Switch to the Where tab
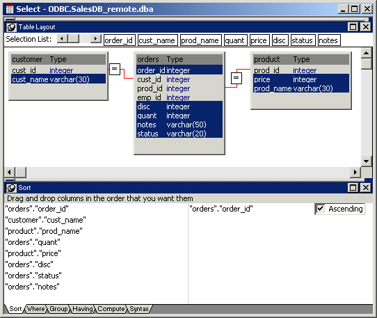The width and height of the screenshot is (377, 318). click(35, 309)
